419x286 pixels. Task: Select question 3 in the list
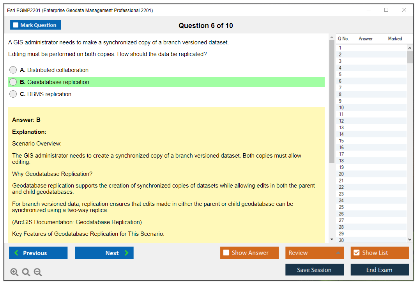pos(371,61)
